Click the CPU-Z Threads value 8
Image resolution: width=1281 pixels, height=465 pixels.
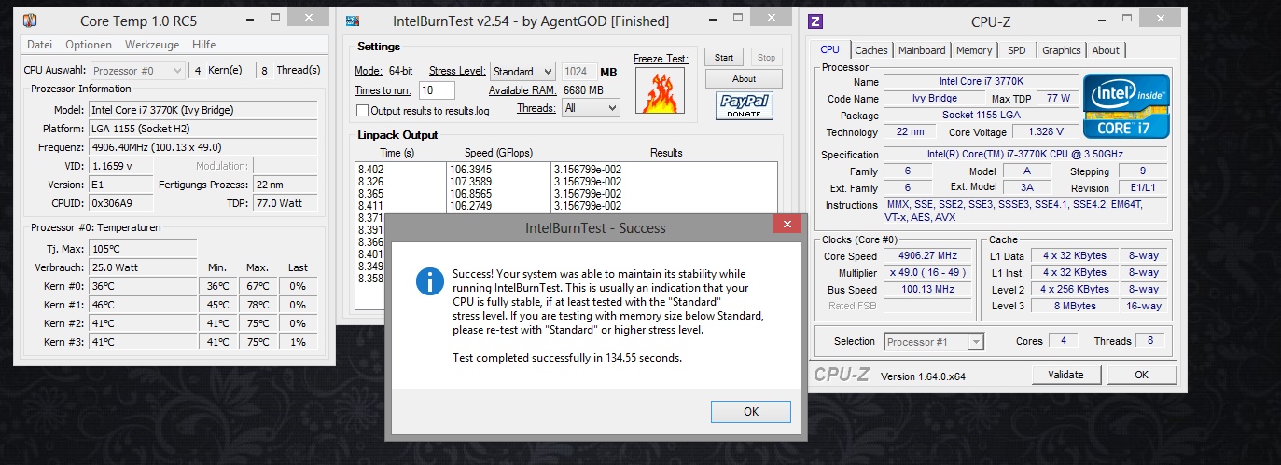(x=1150, y=341)
